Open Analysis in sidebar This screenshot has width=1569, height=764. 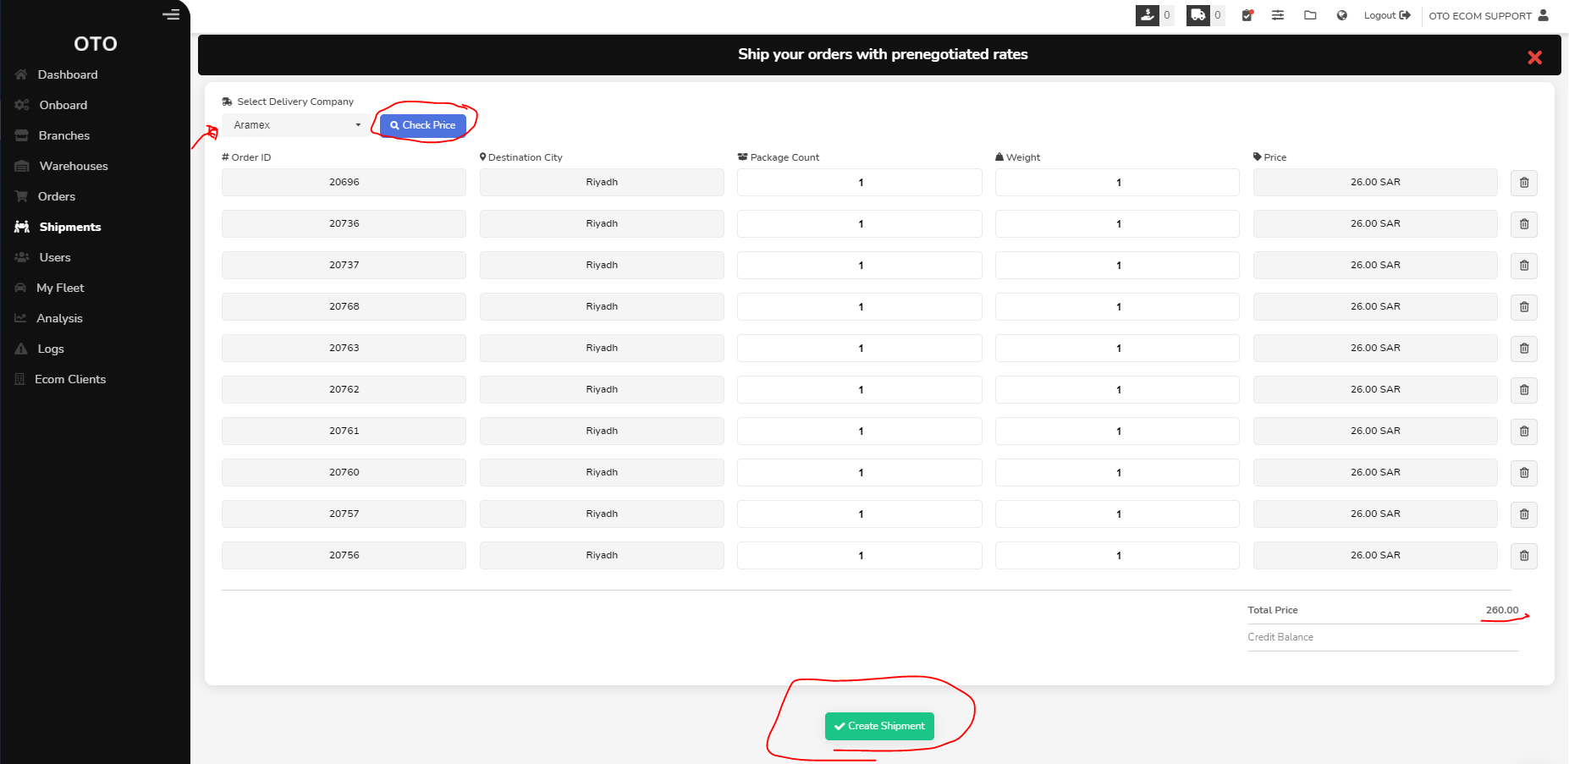click(x=59, y=318)
